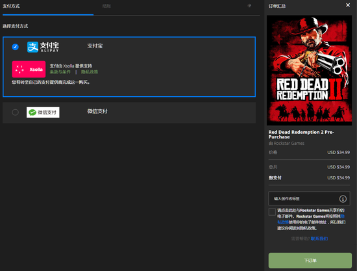
Task: Select the WeChat Pay radio button
Action: pos(16,112)
